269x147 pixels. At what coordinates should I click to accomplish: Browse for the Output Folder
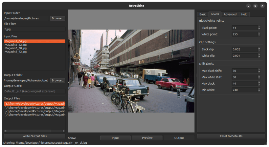point(57,80)
